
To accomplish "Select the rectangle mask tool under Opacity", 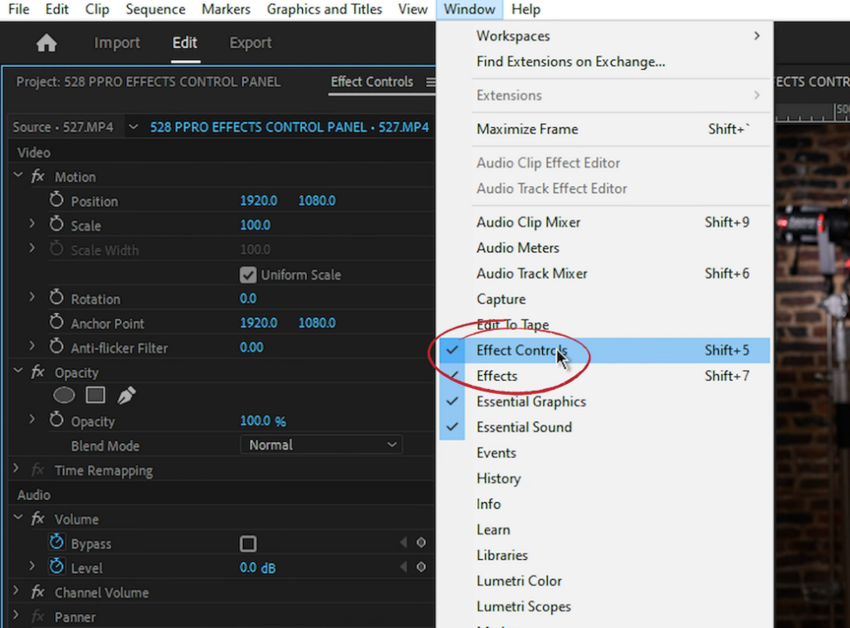I will [x=95, y=396].
